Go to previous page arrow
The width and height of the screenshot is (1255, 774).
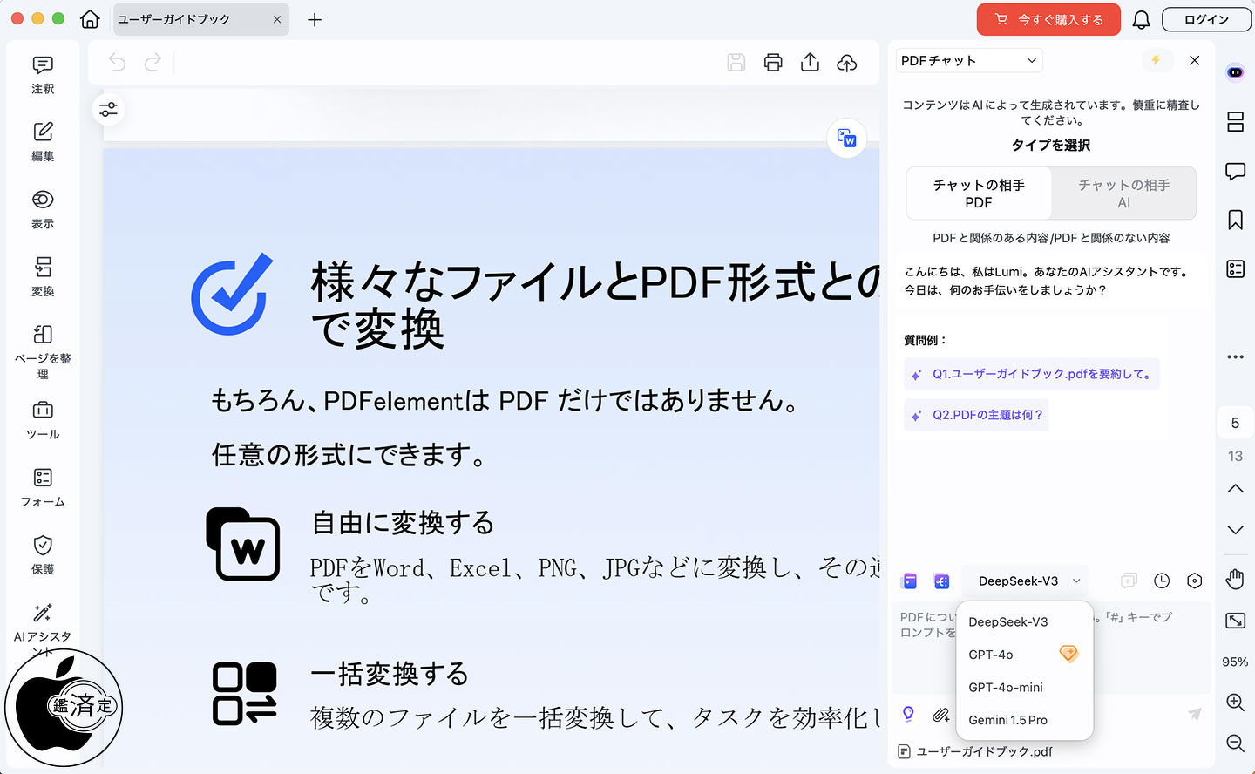(x=1235, y=488)
